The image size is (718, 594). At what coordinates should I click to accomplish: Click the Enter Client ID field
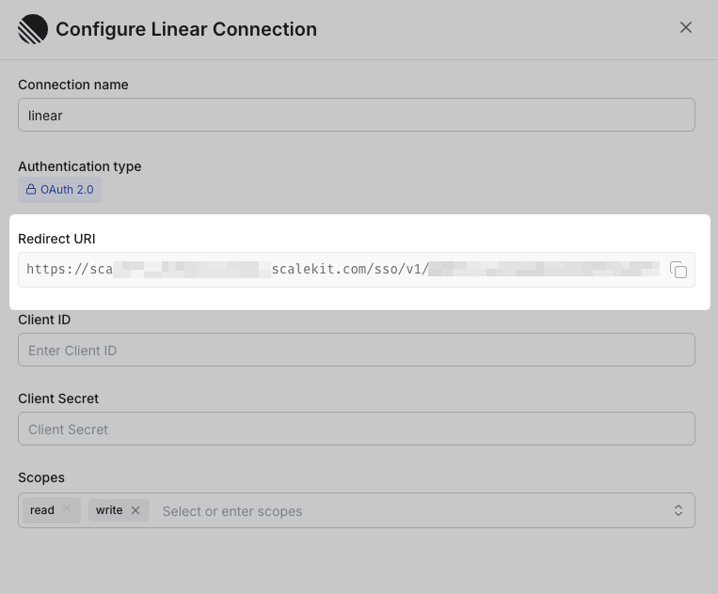click(356, 350)
